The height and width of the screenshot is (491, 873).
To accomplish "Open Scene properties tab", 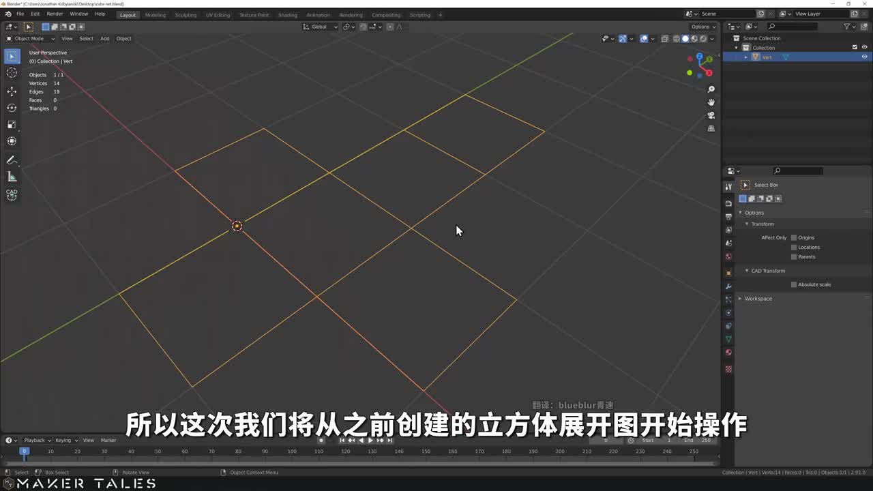I will tap(728, 243).
